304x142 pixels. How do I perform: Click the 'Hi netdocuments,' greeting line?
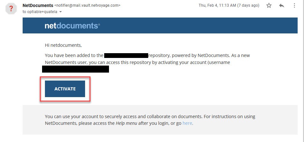pos(63,45)
